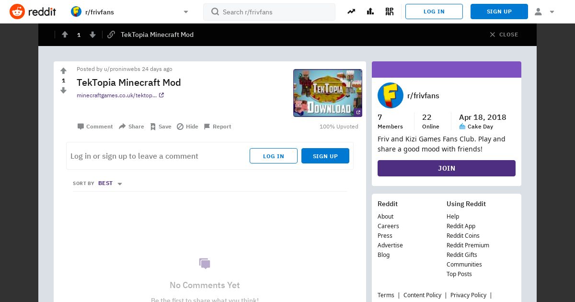Viewport: 575px width, 302px height.
Task: Open the Reddit Premium link
Action: coord(468,245)
